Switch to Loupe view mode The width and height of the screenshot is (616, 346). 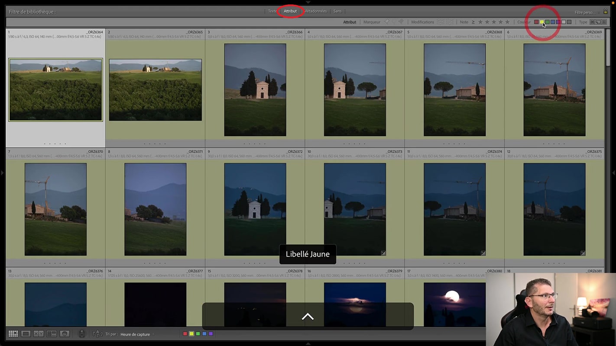tap(26, 333)
